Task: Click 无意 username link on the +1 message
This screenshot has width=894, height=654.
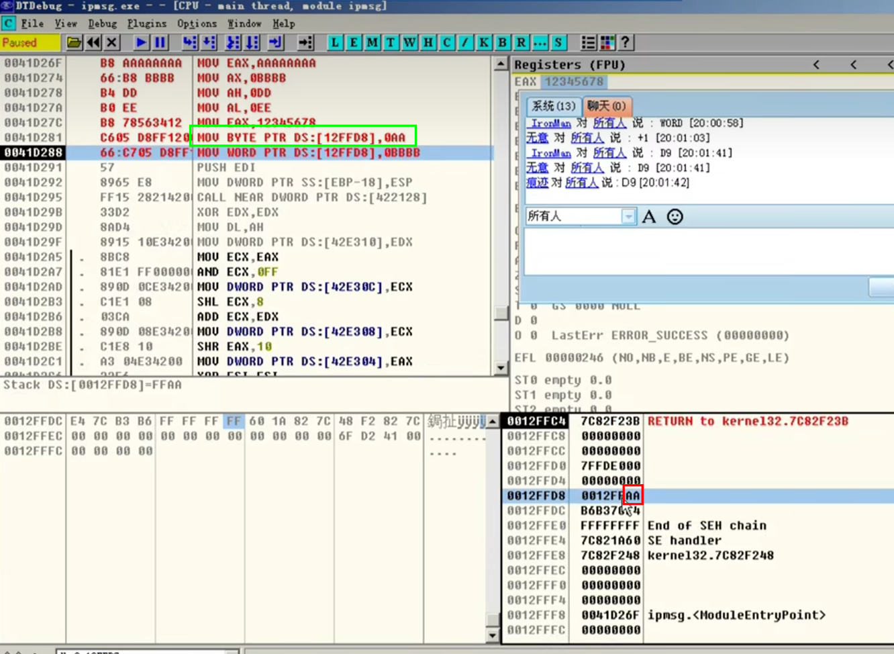Action: point(537,138)
